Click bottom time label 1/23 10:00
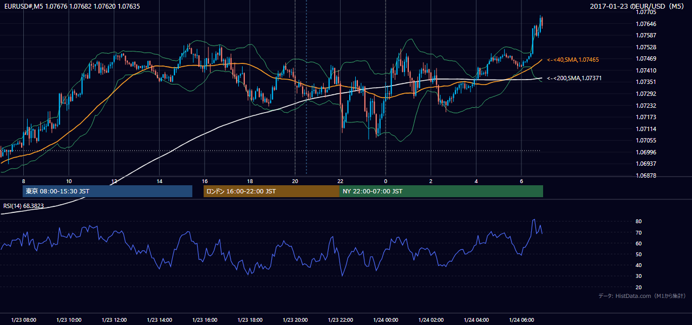The image size is (692, 325). pos(69,320)
